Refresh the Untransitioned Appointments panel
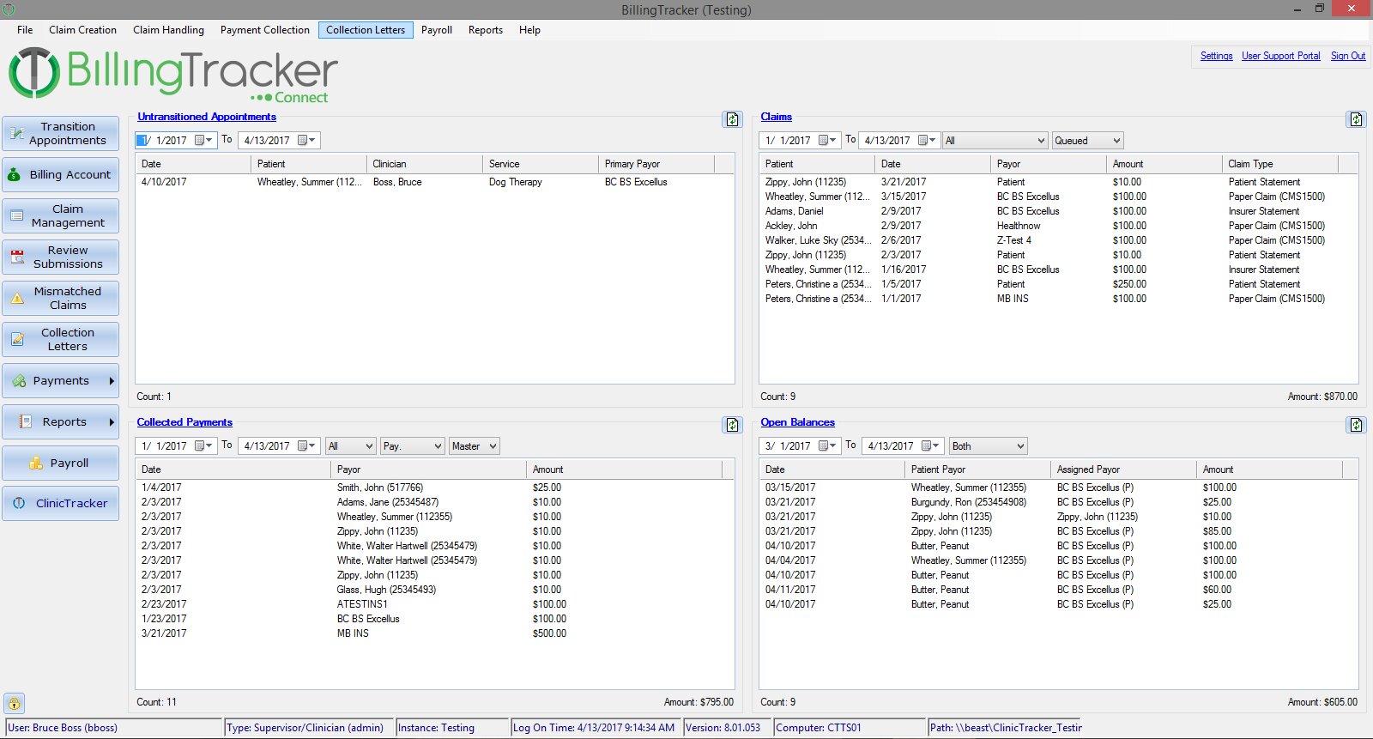 [x=732, y=119]
